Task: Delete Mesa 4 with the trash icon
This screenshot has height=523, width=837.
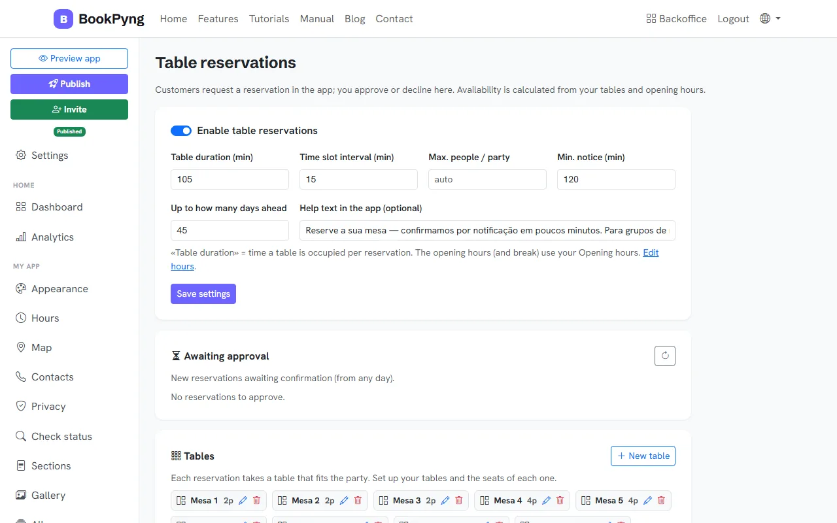Action: coord(560,500)
